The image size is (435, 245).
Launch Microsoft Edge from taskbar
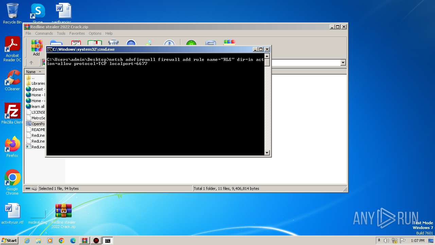coord(73,241)
